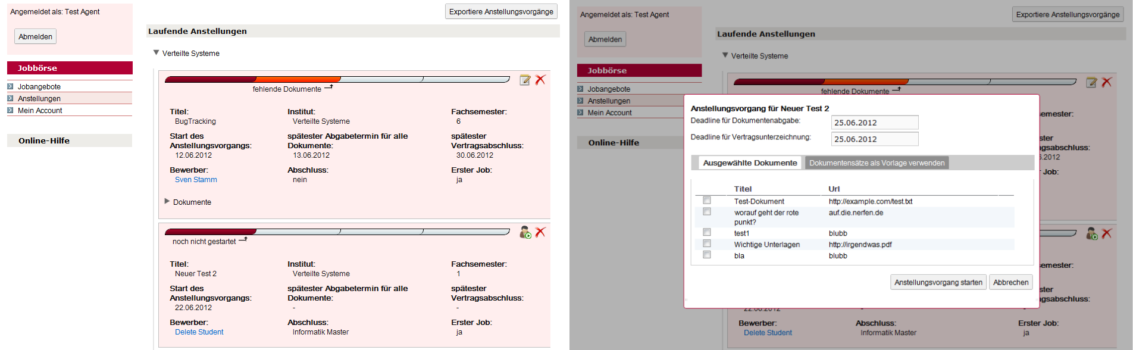Viewport: 1133px width, 350px height.
Task: Switch to 'Dokumentensätze als Vorlage verwenden' tab
Action: (x=877, y=163)
